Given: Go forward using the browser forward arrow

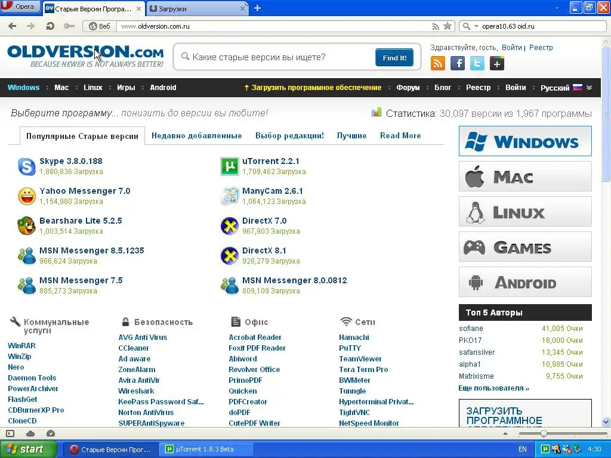Looking at the screenshot, I should click(30, 26).
